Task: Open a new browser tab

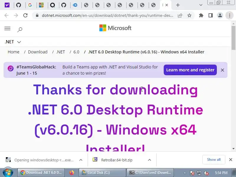Action: (x=178, y=5)
